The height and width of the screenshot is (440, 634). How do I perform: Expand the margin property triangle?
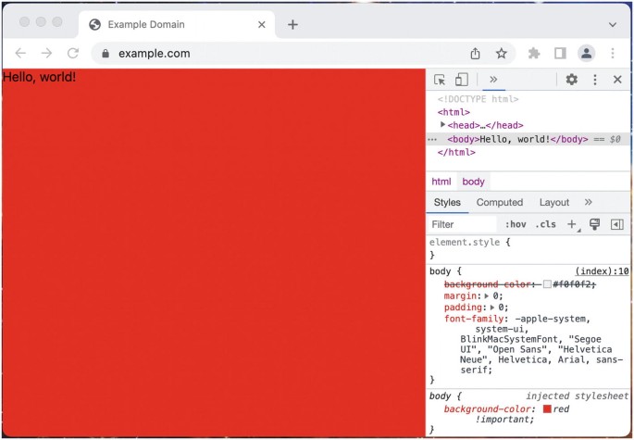click(488, 295)
